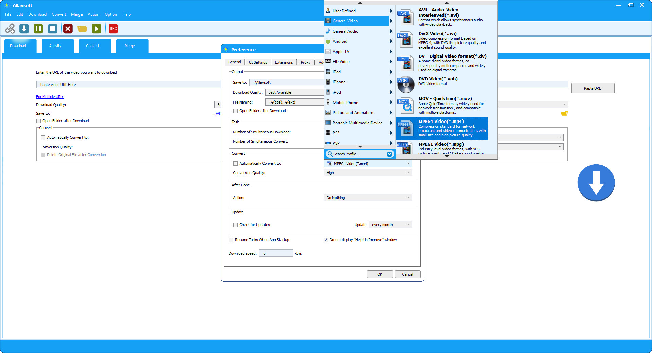
Task: Select AVI Audio-Video Interleaved format
Action: point(442,17)
